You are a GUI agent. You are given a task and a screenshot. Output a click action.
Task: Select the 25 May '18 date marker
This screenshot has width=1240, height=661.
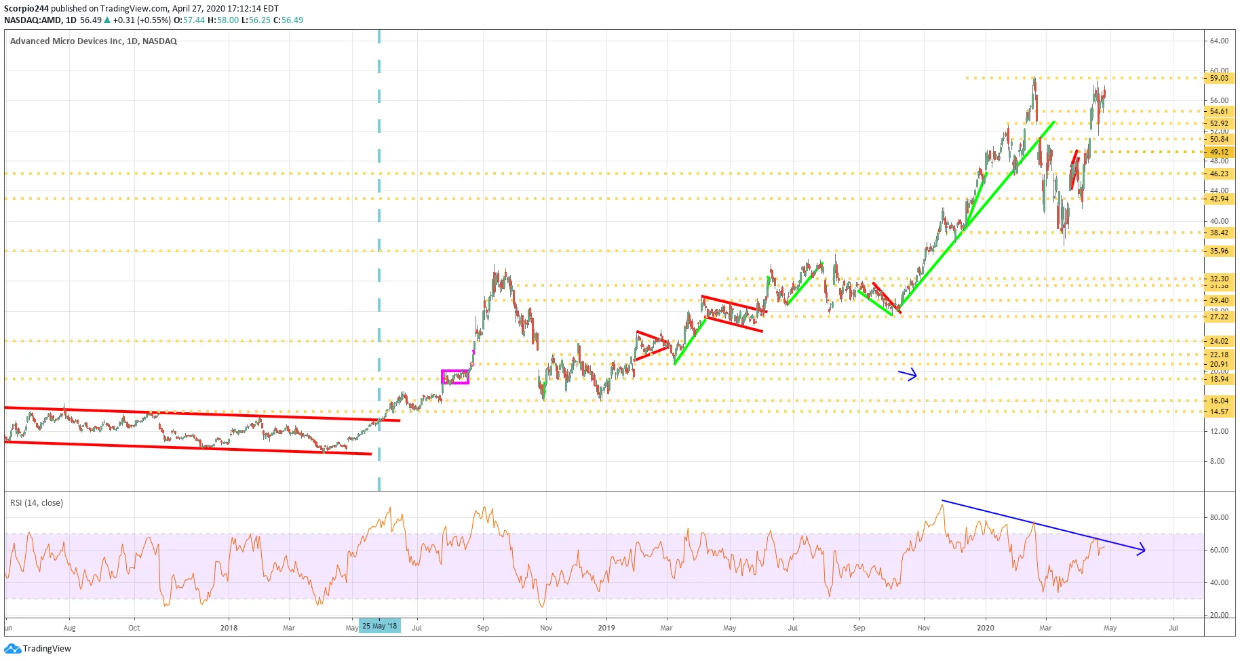380,626
